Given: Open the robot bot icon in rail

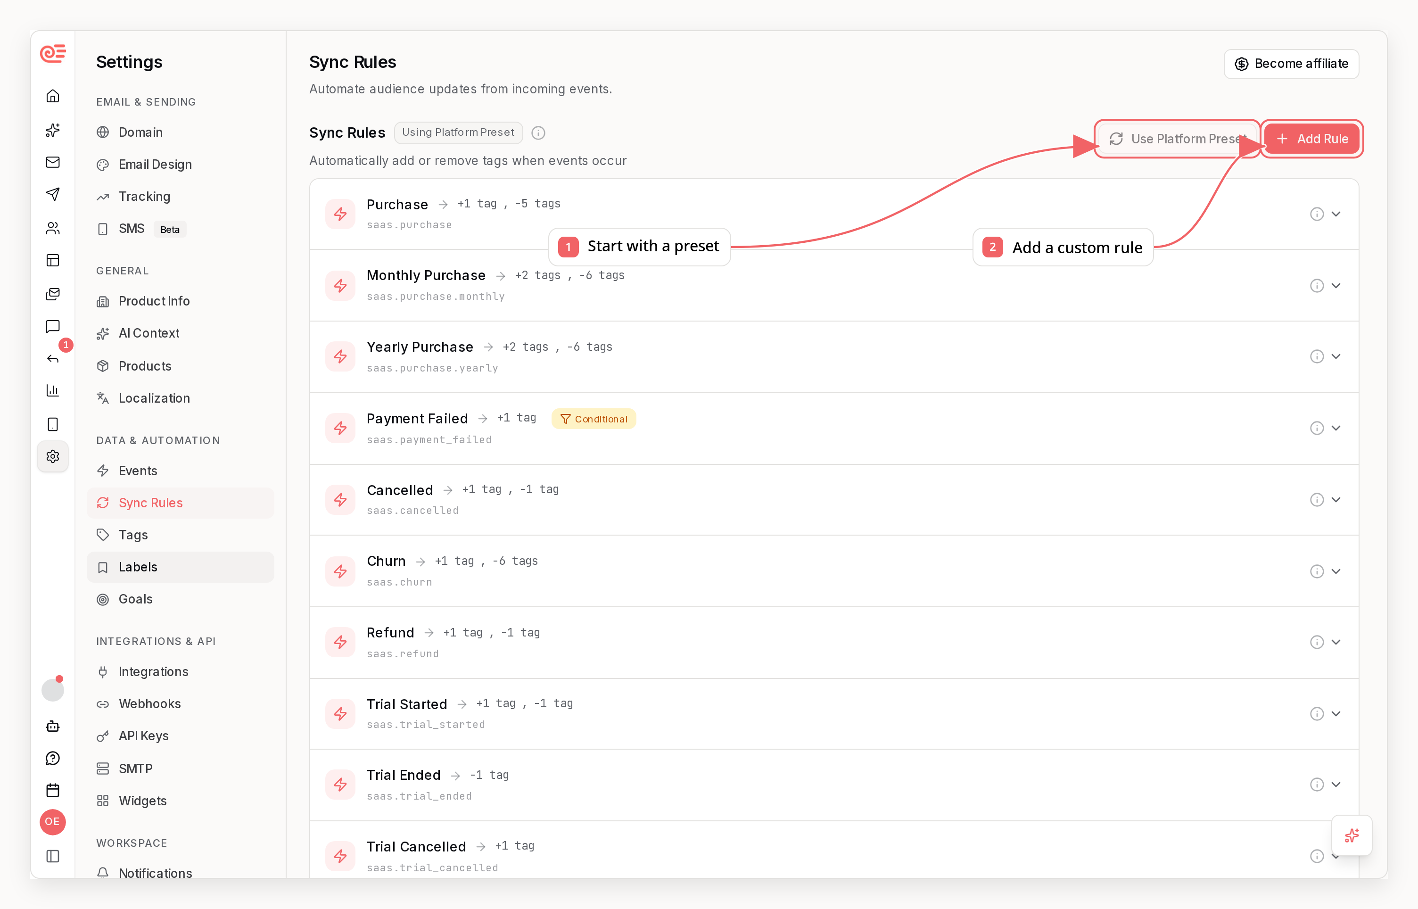Looking at the screenshot, I should (52, 726).
